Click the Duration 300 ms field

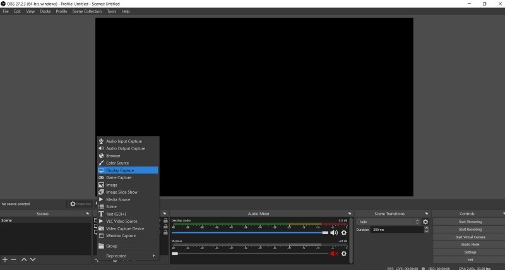397,230
